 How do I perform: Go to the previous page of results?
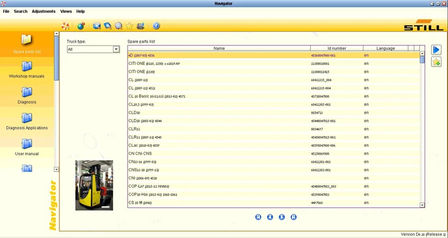pos(270,217)
